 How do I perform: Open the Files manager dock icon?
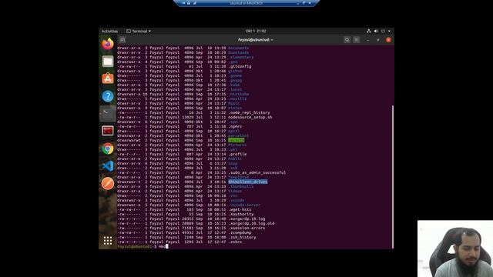(x=108, y=62)
